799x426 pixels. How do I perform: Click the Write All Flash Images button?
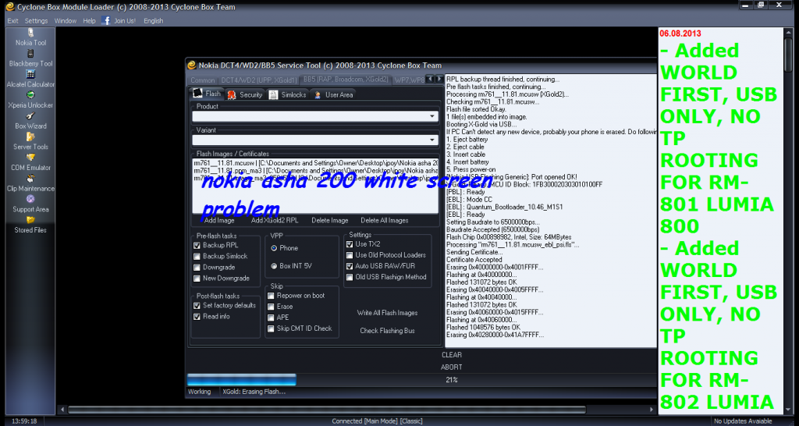(x=388, y=313)
